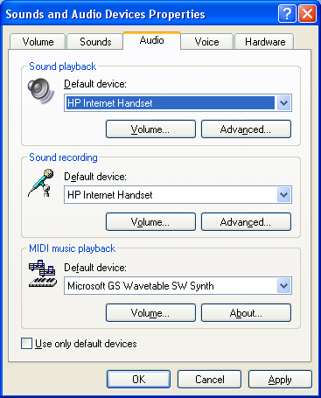Open Volume settings for MIDI music playback
321x398 pixels.
tap(150, 312)
